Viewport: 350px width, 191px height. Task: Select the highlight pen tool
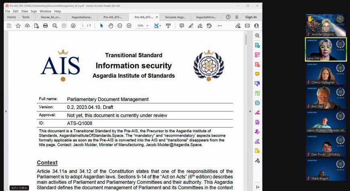point(191,26)
